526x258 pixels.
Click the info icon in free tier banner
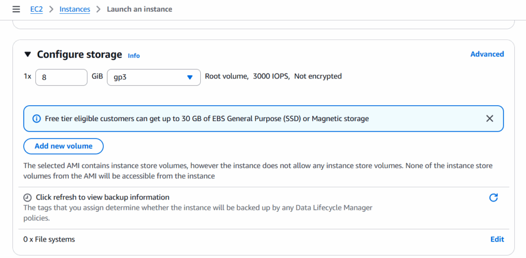point(36,118)
